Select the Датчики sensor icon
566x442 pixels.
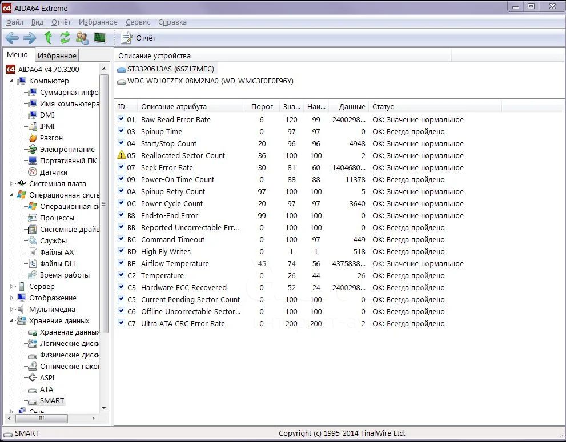[x=33, y=172]
